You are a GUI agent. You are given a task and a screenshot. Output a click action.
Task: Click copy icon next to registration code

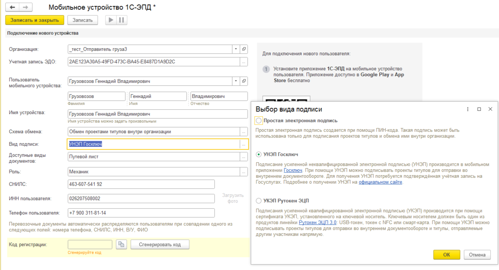click(x=121, y=245)
